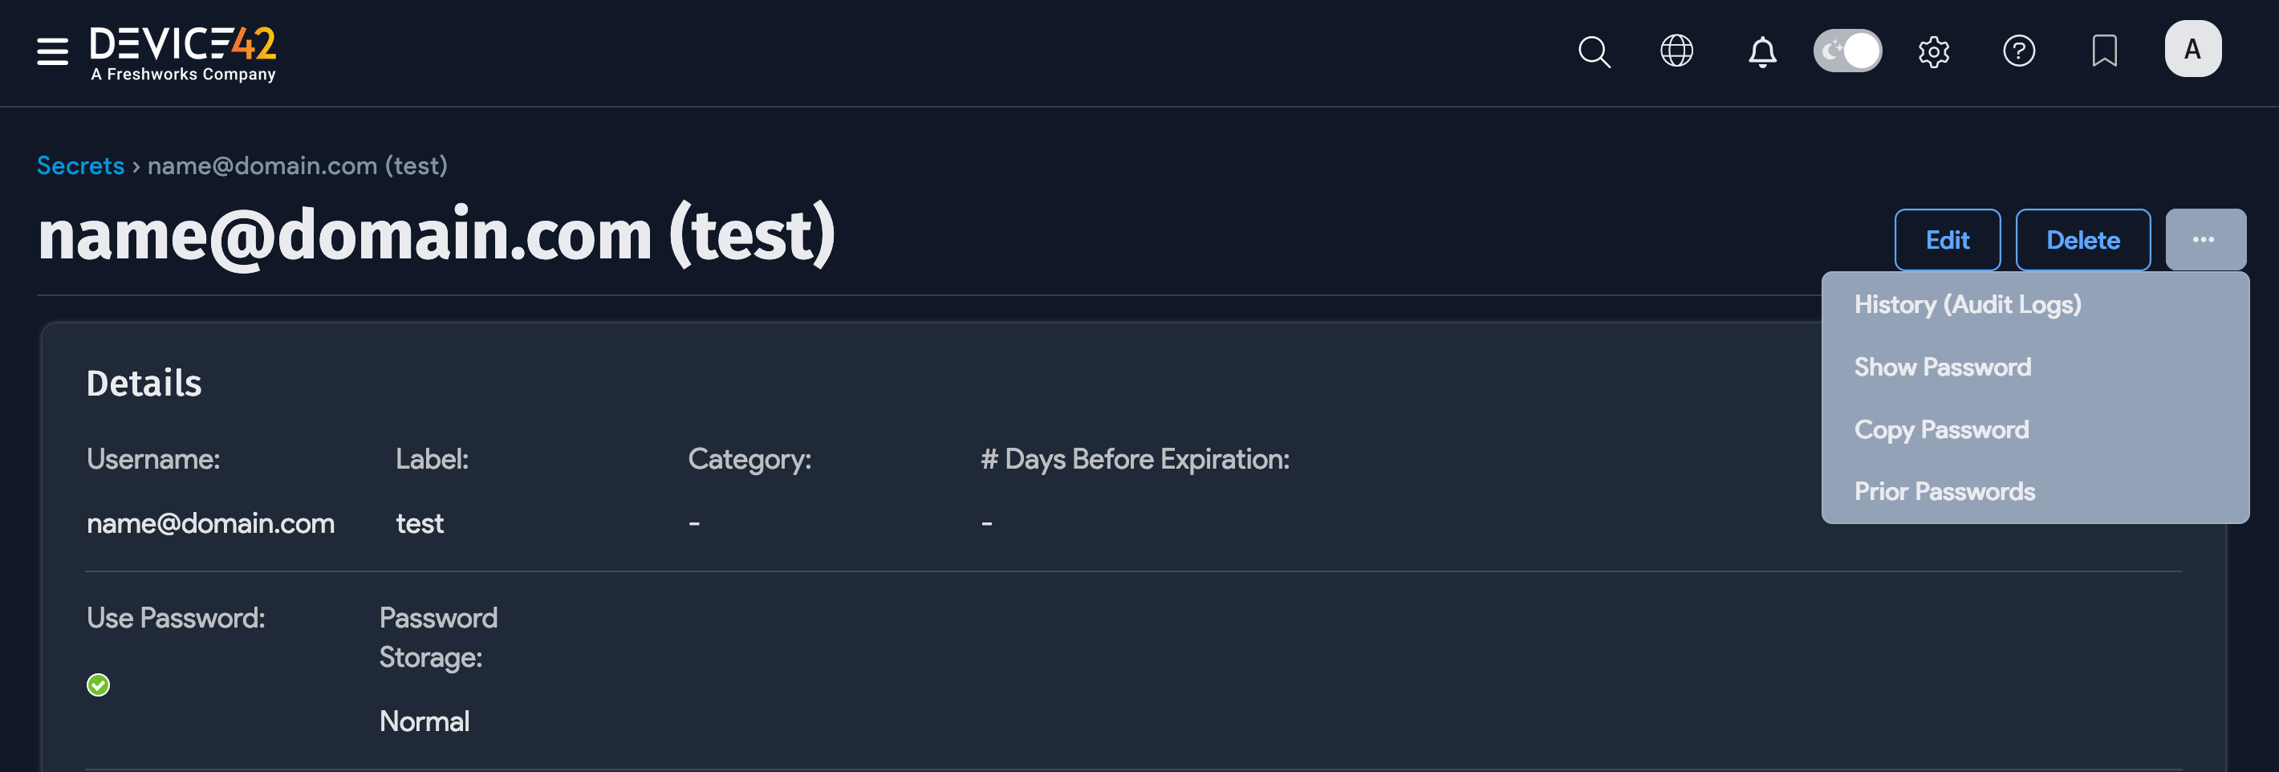The width and height of the screenshot is (2279, 772).
Task: Open the notifications bell
Action: (1761, 51)
